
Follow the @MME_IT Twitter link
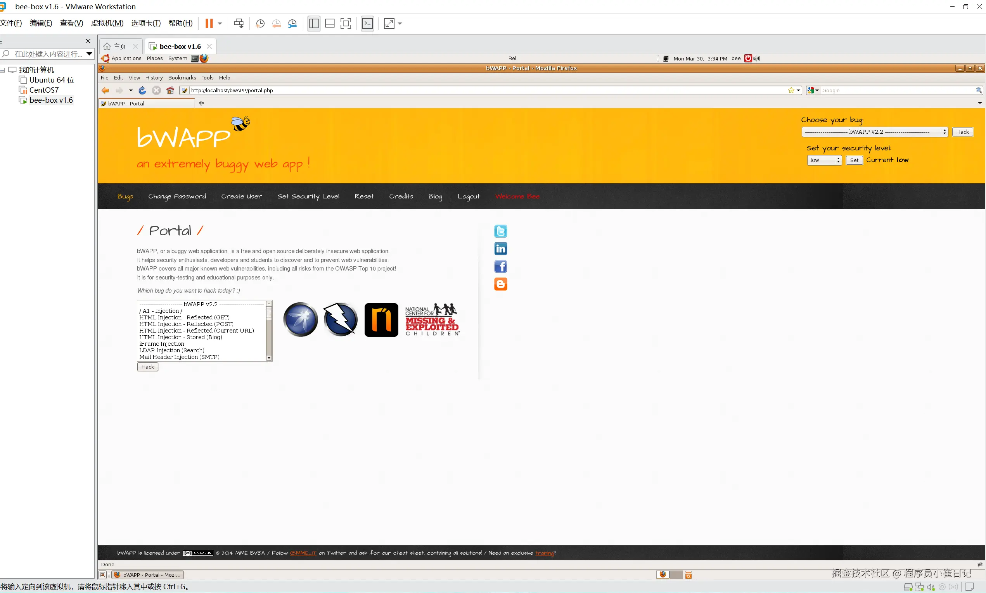(x=303, y=553)
